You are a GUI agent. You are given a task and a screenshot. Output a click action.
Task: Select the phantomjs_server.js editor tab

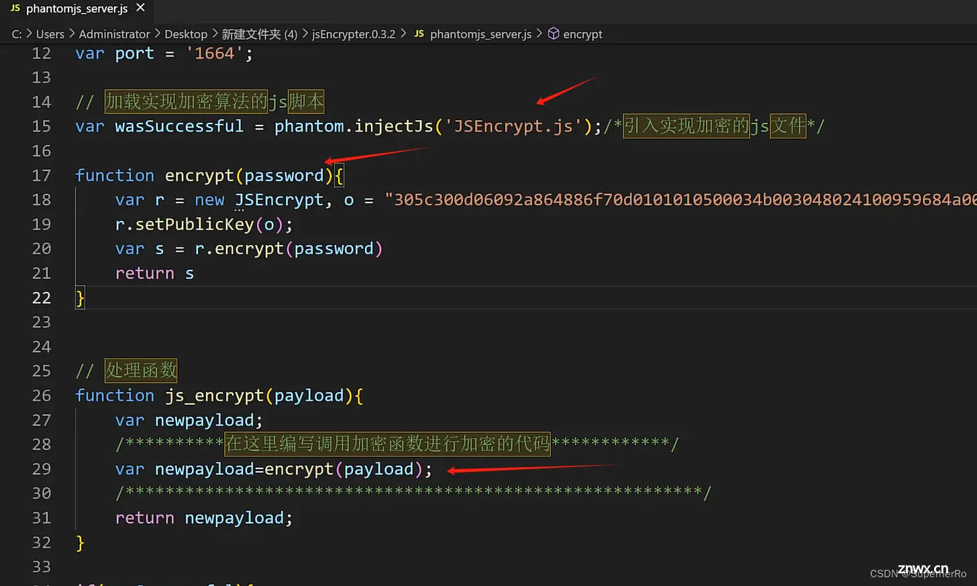click(76, 9)
